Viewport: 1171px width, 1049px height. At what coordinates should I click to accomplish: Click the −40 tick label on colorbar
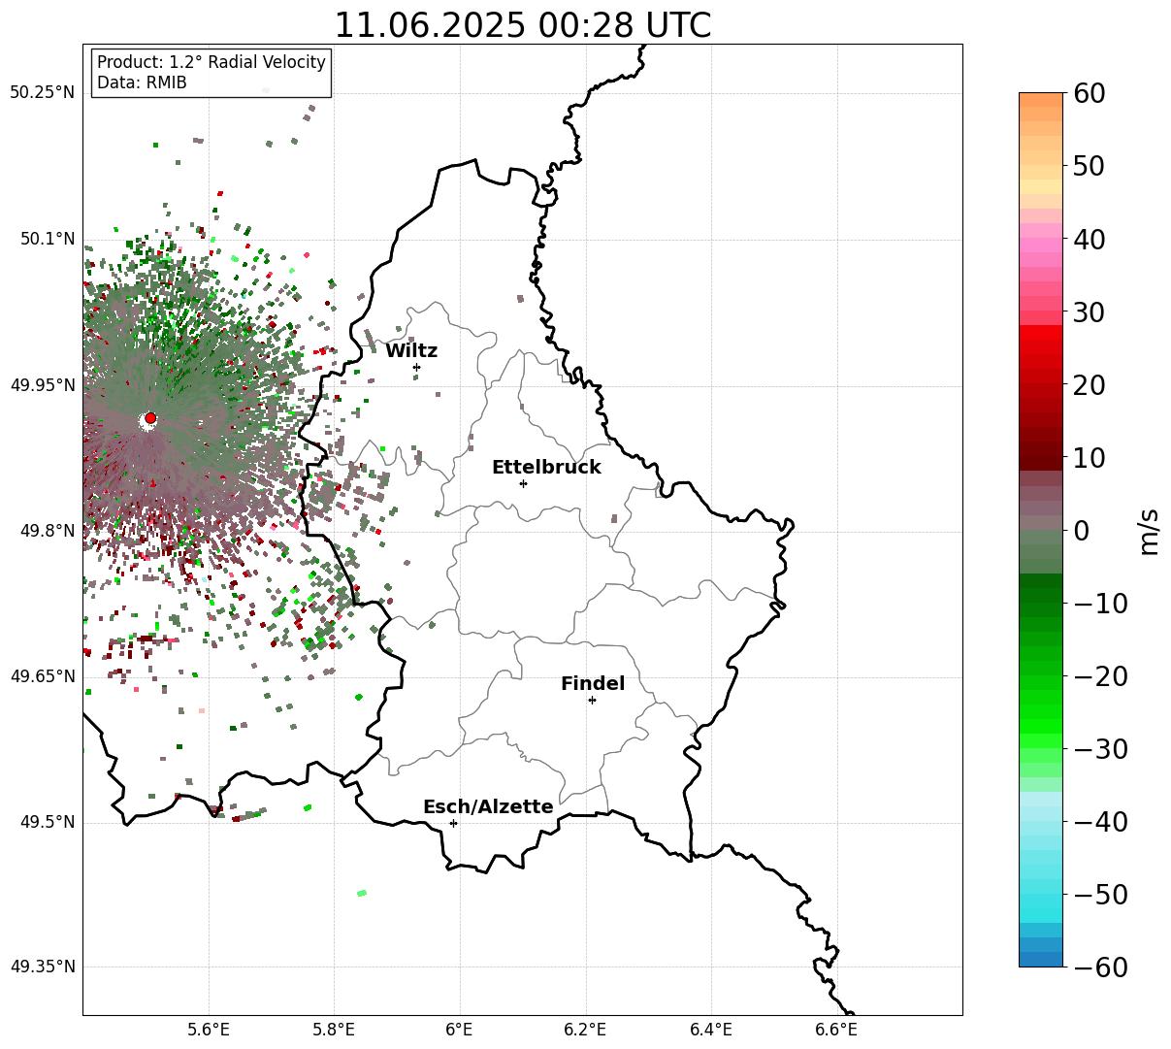point(1100,822)
